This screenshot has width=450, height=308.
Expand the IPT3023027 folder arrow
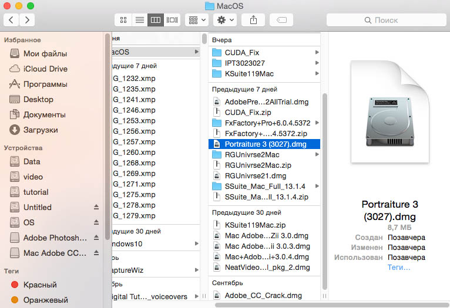pyautogui.click(x=317, y=63)
